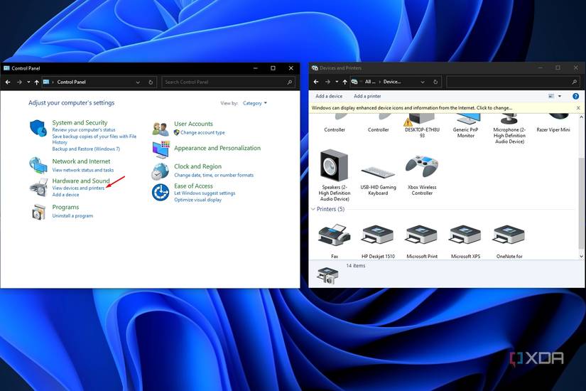Viewport: 586px width, 391px height.
Task: Click the Network and Internet globe icon
Action: coord(38,166)
